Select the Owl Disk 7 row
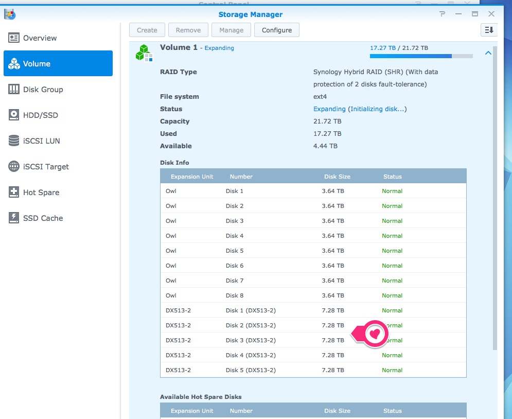Screen dimensions: 512x419 [x=313, y=281]
